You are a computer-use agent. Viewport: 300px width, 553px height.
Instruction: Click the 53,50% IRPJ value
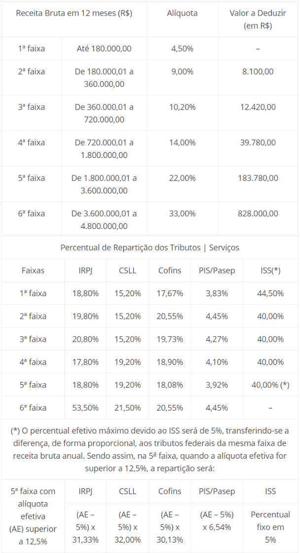point(88,408)
